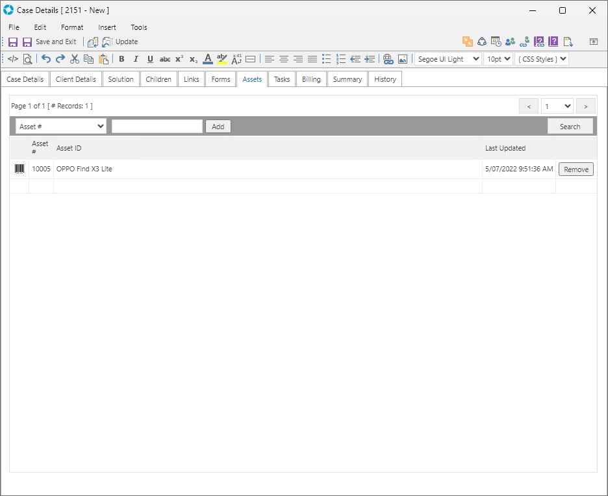Click the print preview magnifier icon
Viewport: 608px width, 496px height.
[28, 59]
